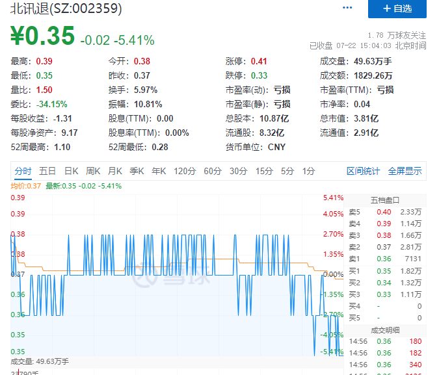This screenshot has height=375, width=439.
Task: Switch to 周K weekly chart
Action: 93,171
